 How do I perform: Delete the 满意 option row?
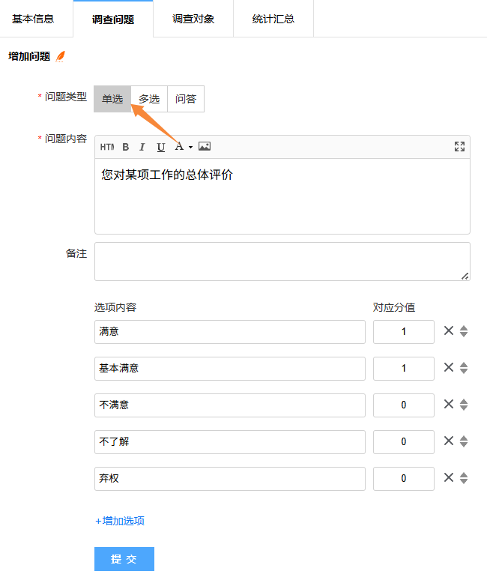pos(449,331)
